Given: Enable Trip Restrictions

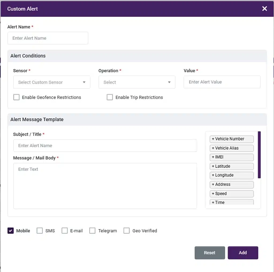Looking at the screenshot, I should pyautogui.click(x=110, y=97).
